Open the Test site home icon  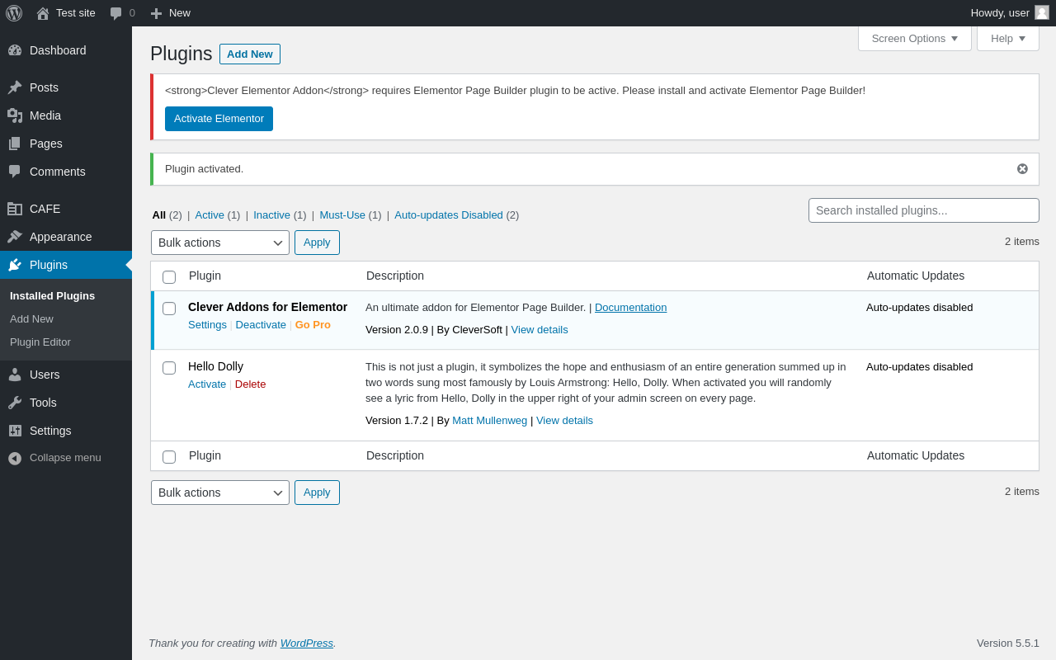(x=43, y=13)
